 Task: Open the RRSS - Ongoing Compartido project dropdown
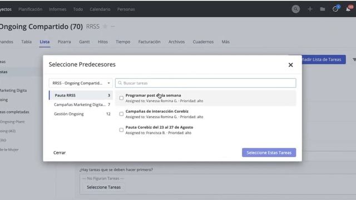81,83
